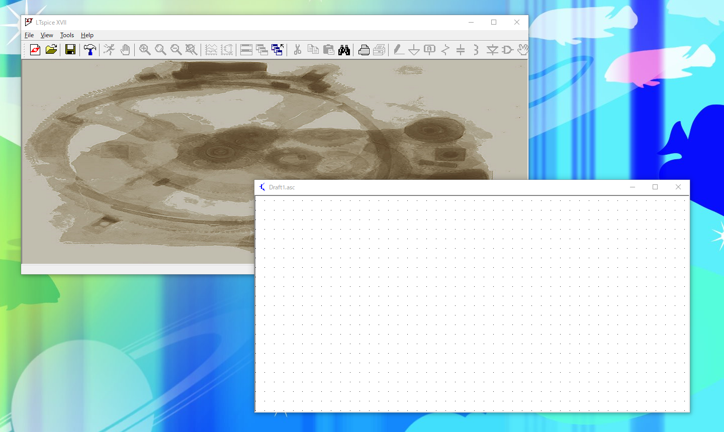This screenshot has height=432, width=724.
Task: Open Find with the binoculars icon
Action: 344,50
